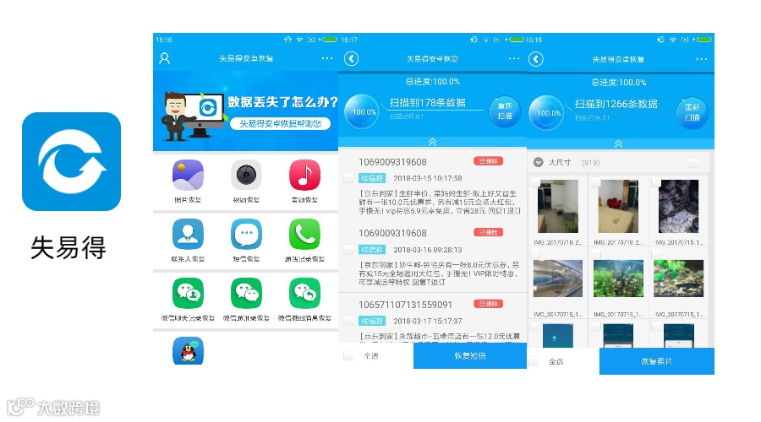Open 微信撤回消息恢复 WeChat recalled message icon

(x=304, y=293)
